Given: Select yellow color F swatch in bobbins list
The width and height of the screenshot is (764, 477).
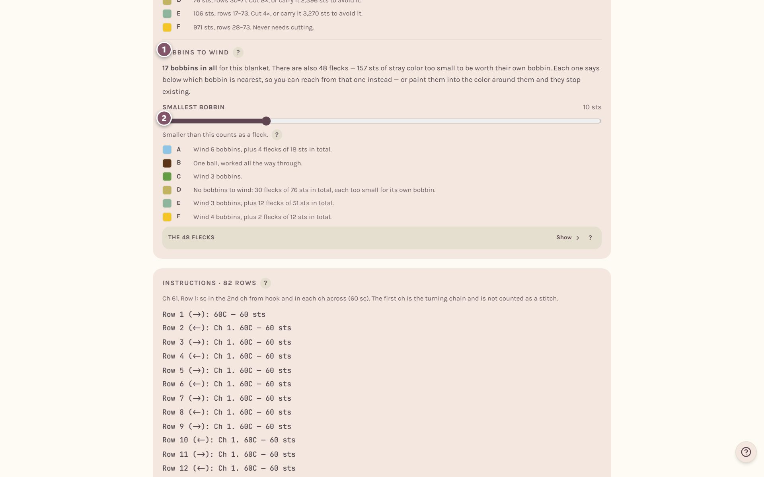Looking at the screenshot, I should 167,217.
